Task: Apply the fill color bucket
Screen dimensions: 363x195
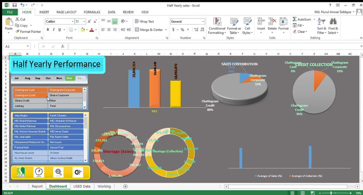Action: [83, 30]
